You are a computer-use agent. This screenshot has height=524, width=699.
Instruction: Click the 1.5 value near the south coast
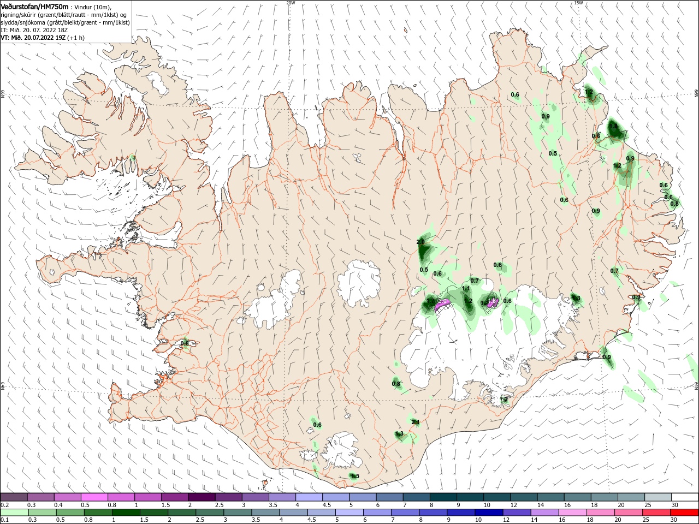354,477
